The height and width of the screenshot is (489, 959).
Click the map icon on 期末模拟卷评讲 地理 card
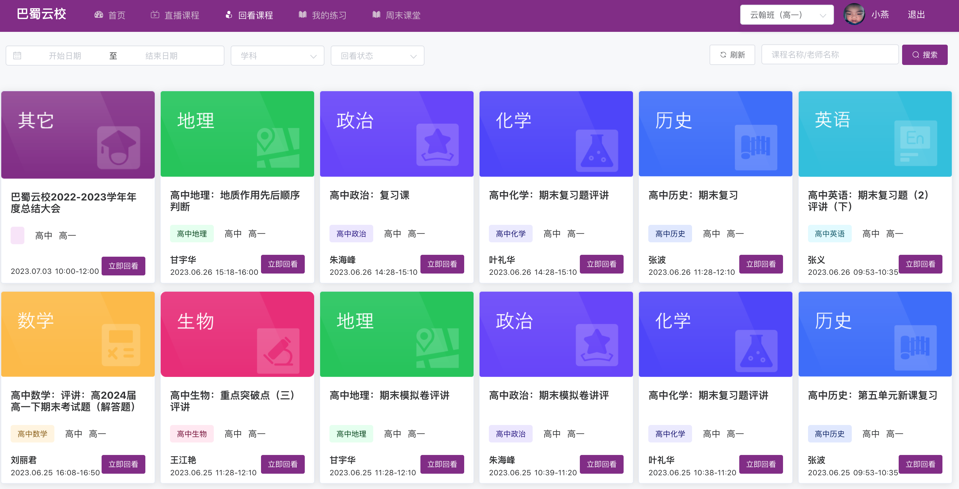tap(437, 348)
